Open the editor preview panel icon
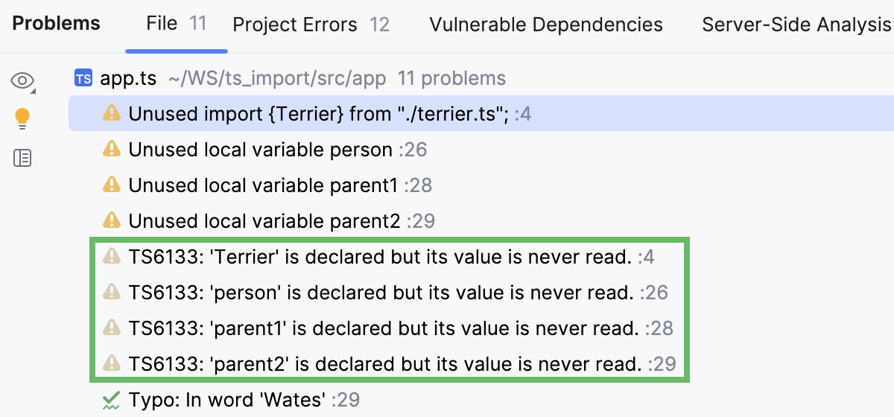894x417 pixels. click(x=23, y=158)
